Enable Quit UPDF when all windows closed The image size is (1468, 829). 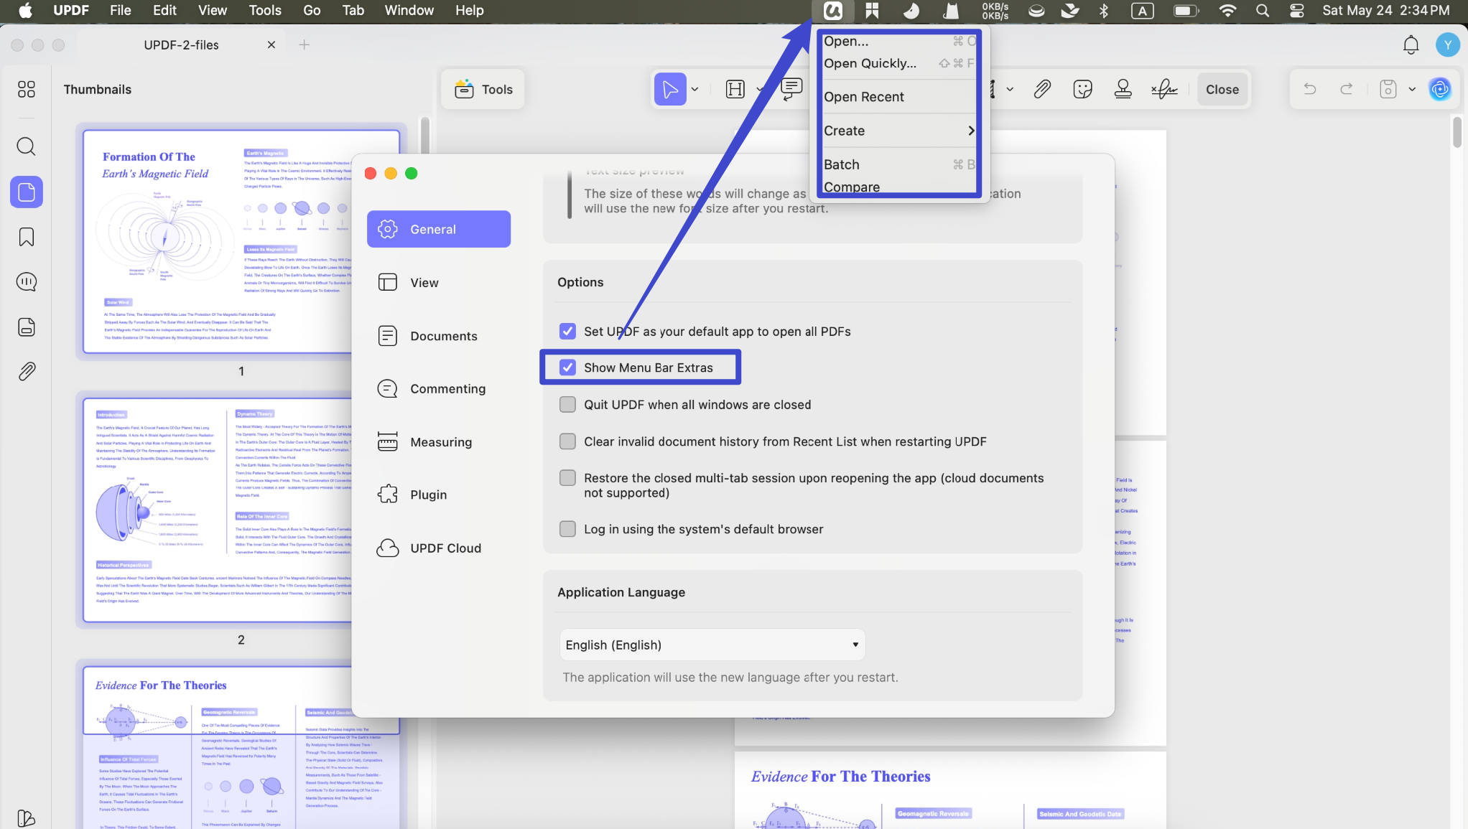coord(567,405)
